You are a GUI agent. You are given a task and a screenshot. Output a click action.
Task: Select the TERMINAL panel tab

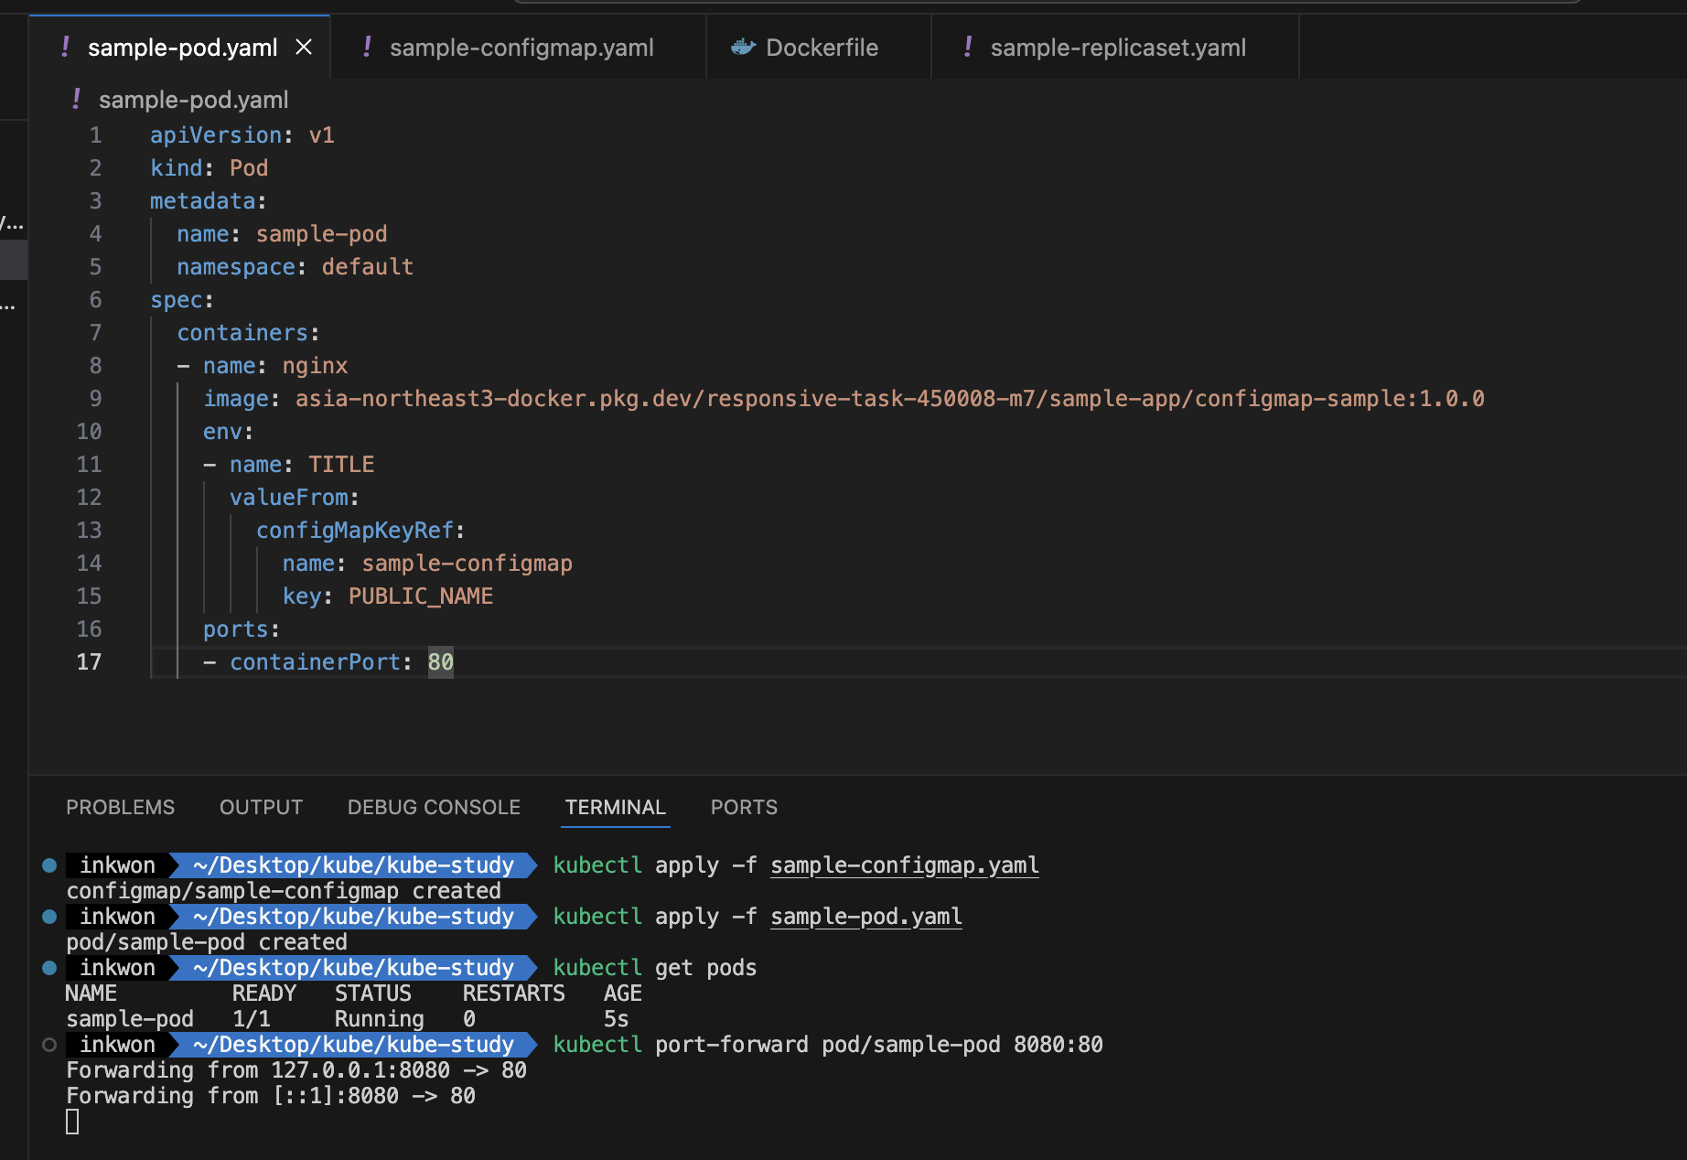click(x=615, y=807)
